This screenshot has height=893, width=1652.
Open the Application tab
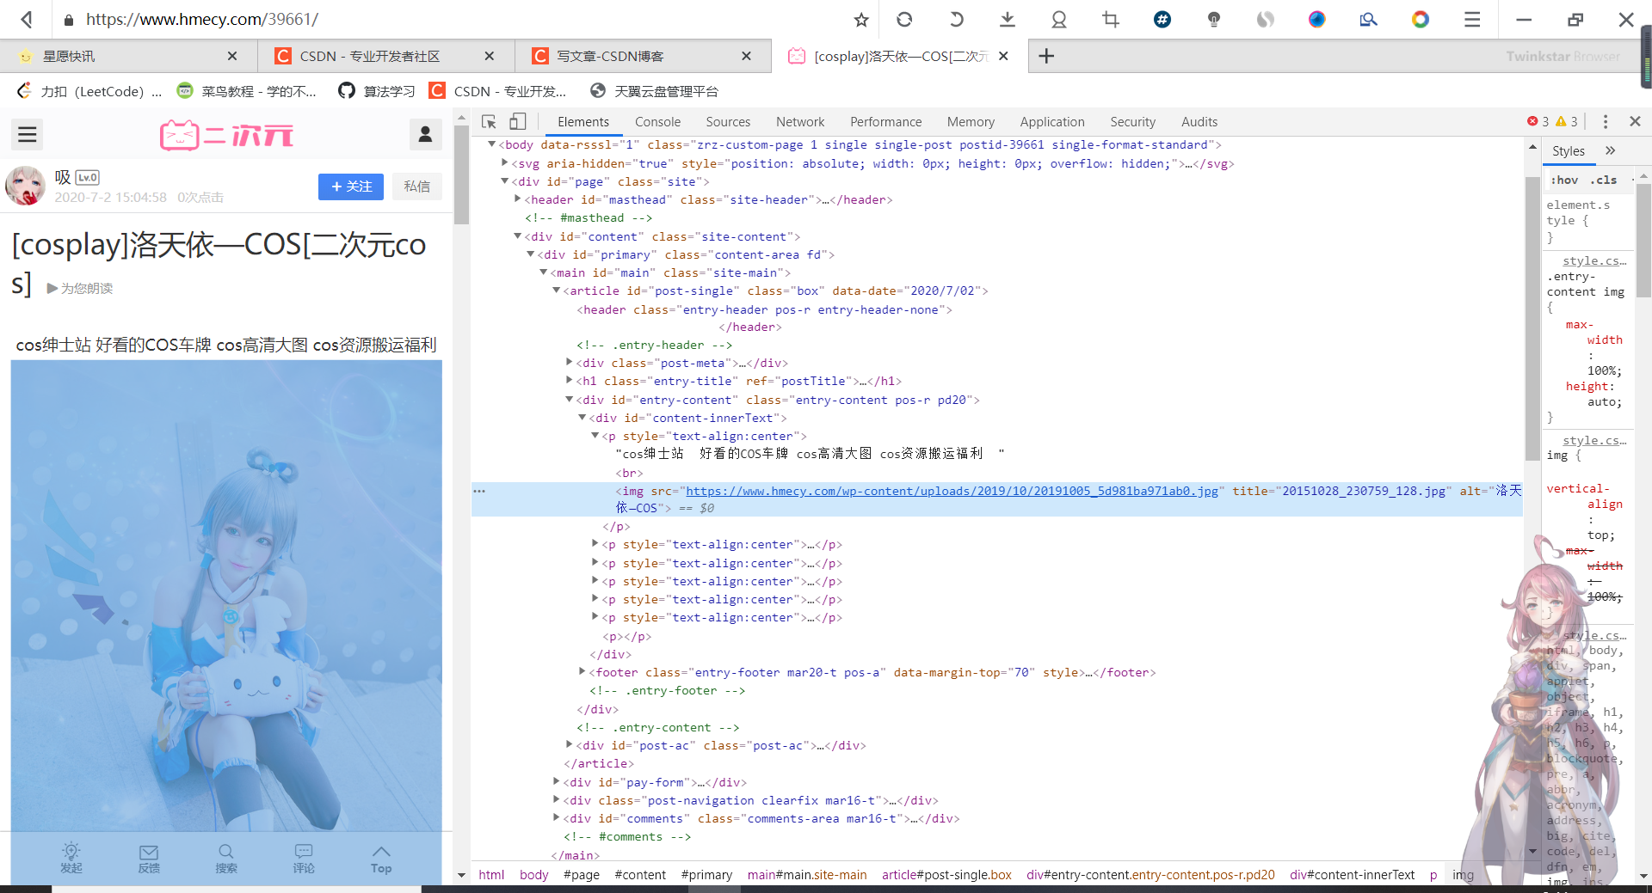tap(1052, 122)
